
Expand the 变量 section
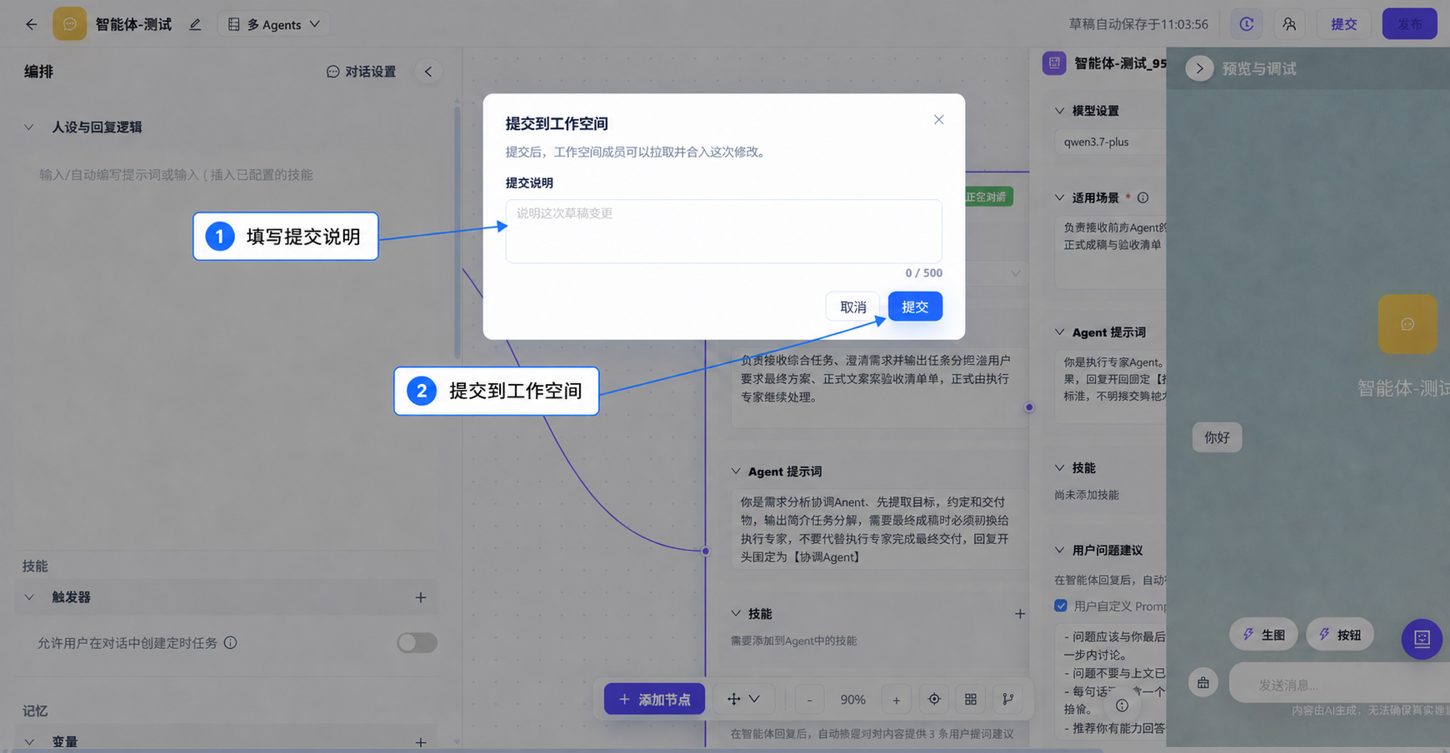point(29,741)
